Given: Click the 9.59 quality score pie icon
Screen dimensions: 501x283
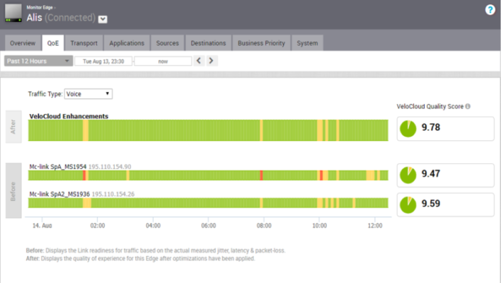Looking at the screenshot, I should (408, 204).
